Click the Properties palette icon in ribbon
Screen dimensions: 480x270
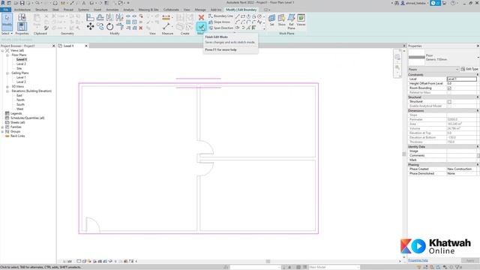[22, 26]
